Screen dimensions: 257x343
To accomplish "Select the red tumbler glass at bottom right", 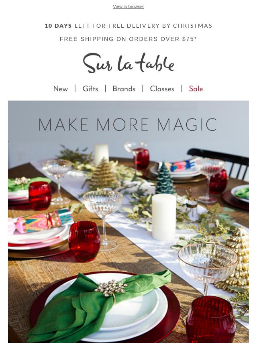I will click(211, 320).
